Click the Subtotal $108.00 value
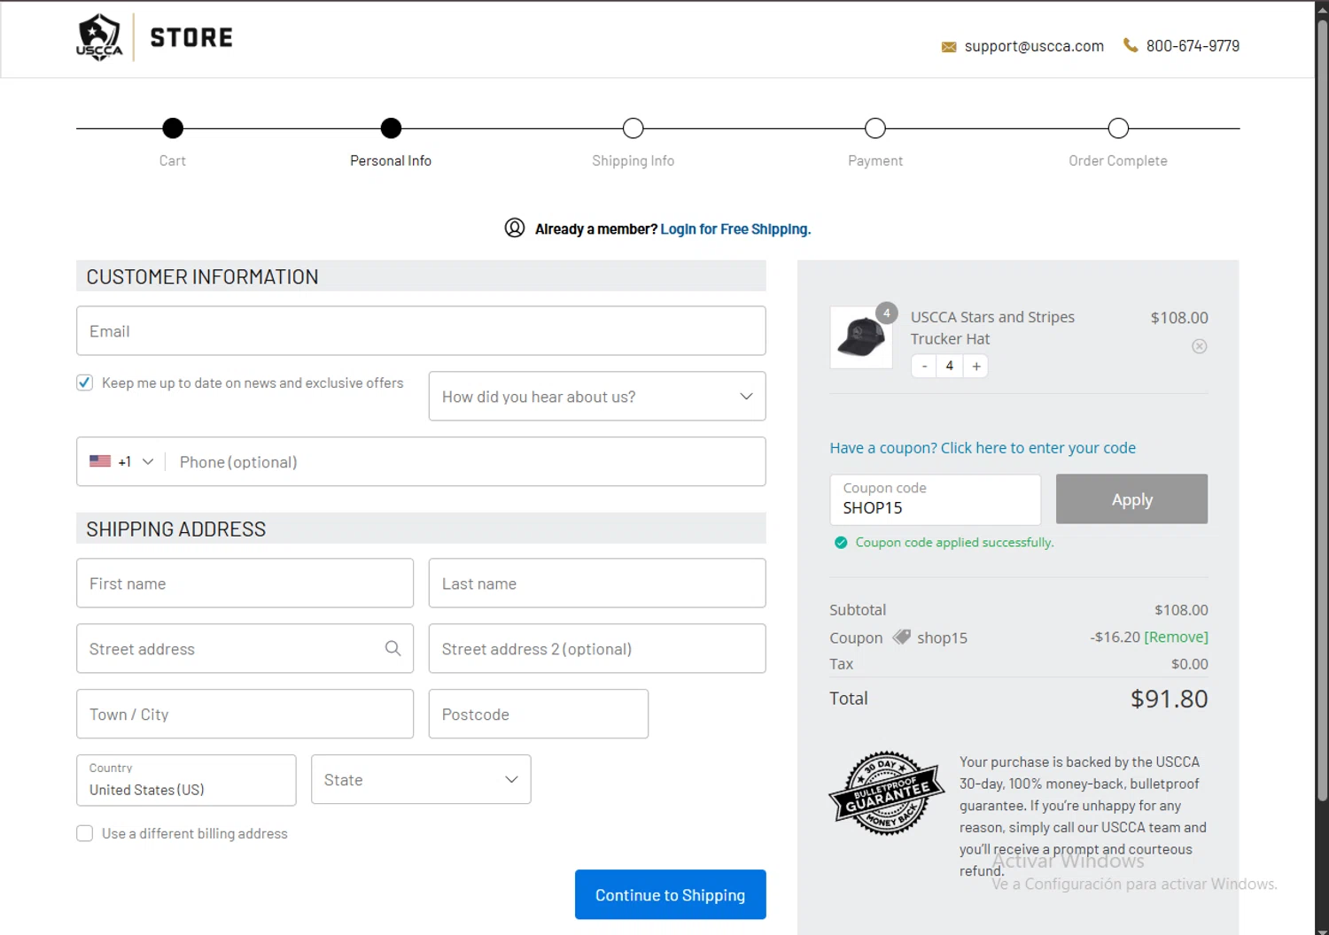 pos(1181,610)
